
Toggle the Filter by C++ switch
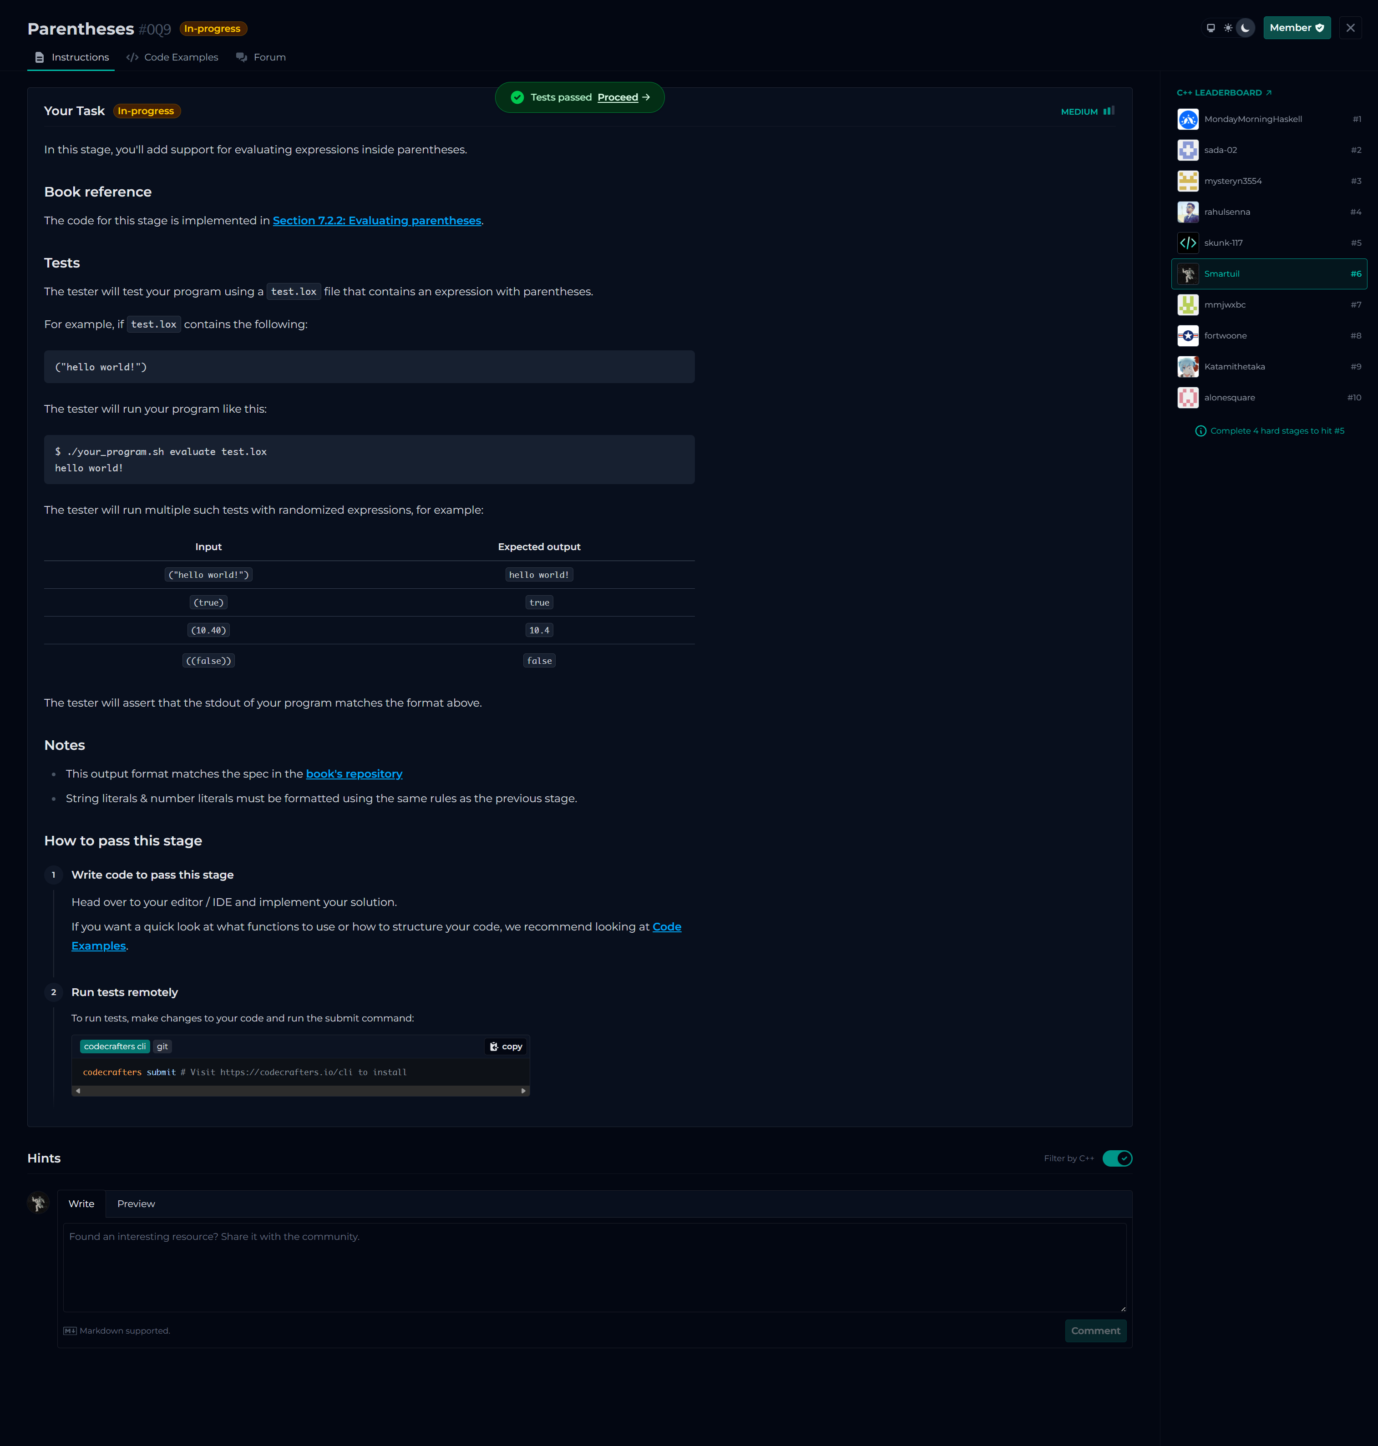click(1116, 1158)
